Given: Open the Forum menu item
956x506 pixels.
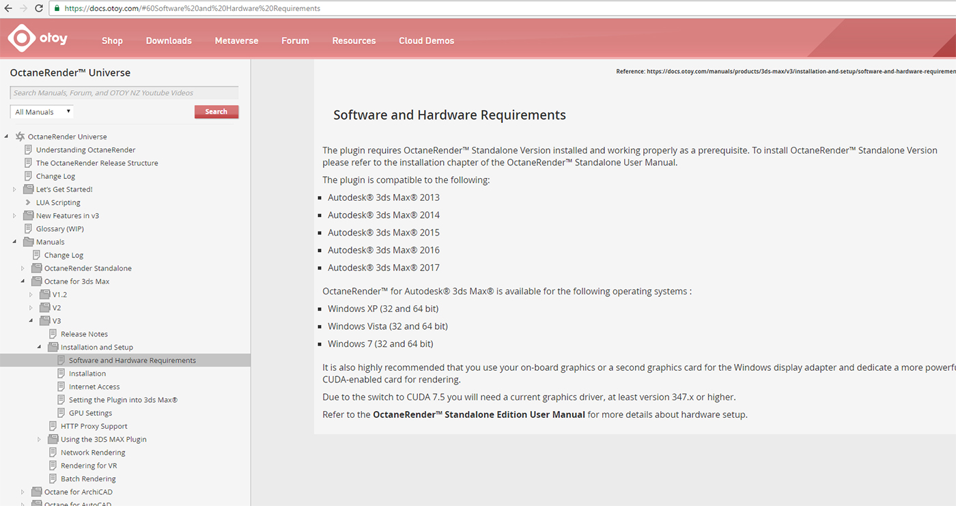Looking at the screenshot, I should point(295,41).
